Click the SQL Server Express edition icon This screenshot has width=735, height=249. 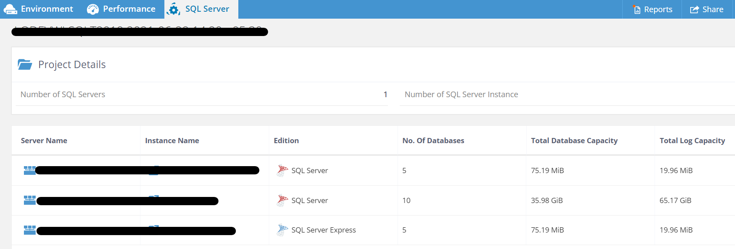[282, 230]
